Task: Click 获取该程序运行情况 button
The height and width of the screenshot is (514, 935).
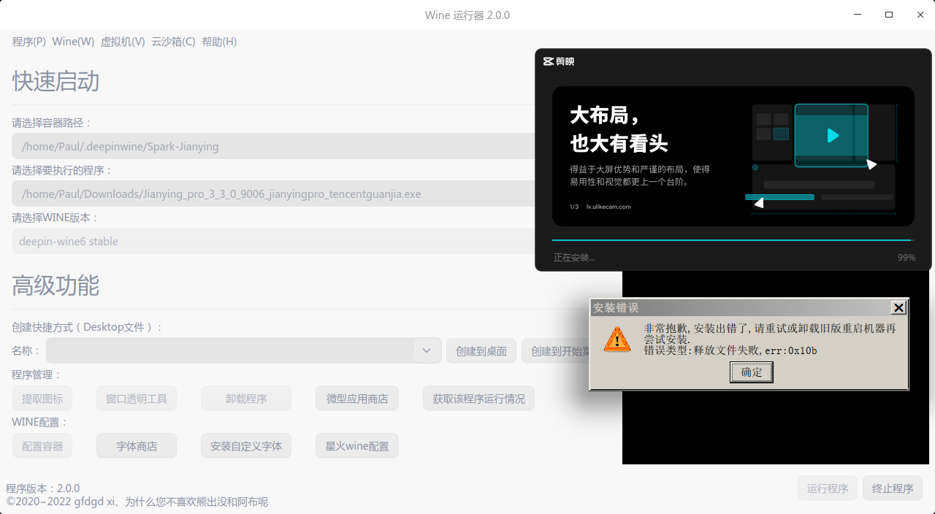Action: coord(478,399)
